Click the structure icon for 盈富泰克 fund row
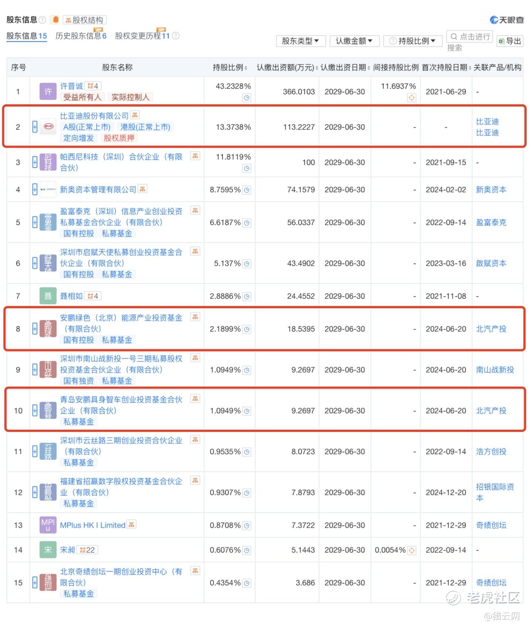530x628 pixels. [x=195, y=211]
